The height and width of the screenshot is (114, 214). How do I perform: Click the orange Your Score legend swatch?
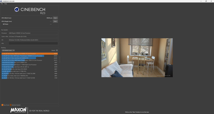[x=2, y=105]
